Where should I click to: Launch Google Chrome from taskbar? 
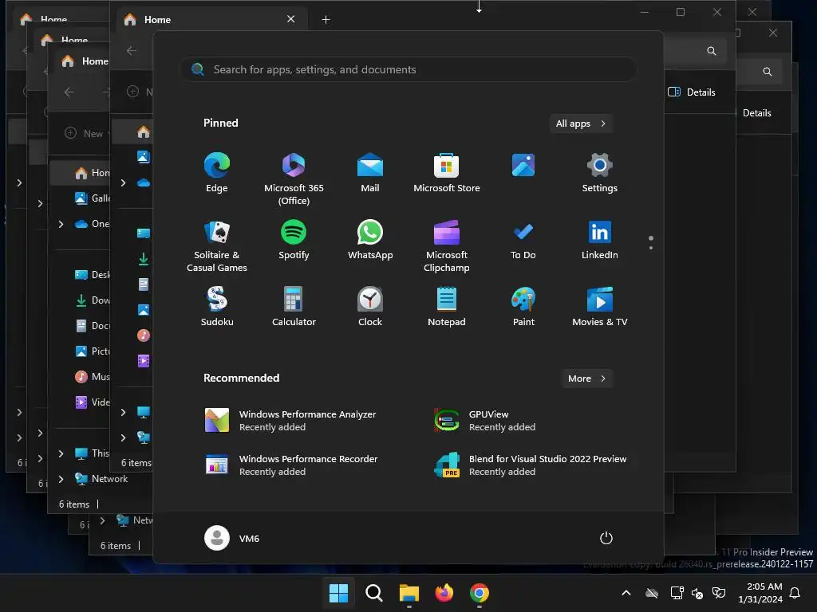point(480,593)
